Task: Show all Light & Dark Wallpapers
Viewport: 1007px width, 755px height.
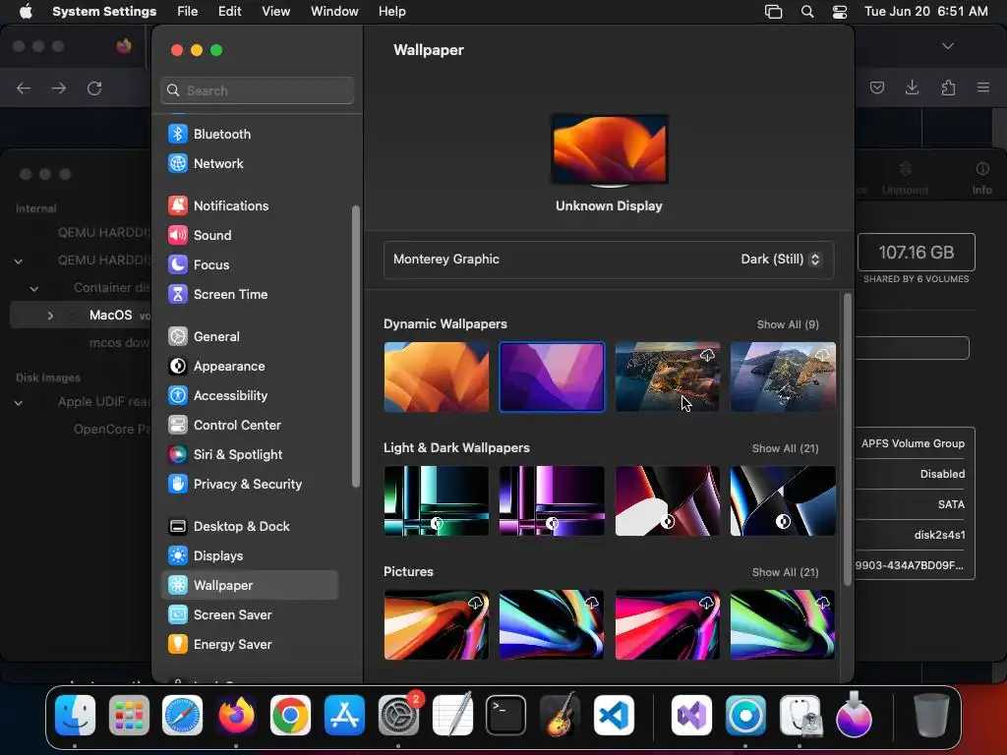Action: click(785, 448)
